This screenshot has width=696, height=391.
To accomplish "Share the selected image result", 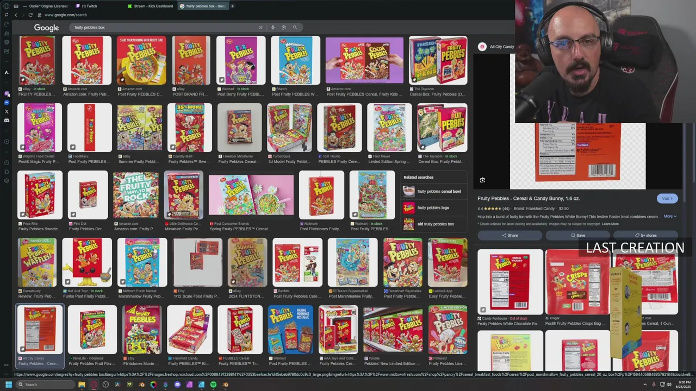I will pos(509,235).
